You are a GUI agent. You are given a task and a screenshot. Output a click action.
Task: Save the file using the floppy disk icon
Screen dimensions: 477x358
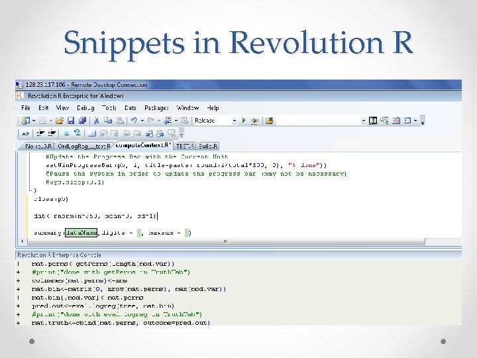pyautogui.click(x=71, y=121)
